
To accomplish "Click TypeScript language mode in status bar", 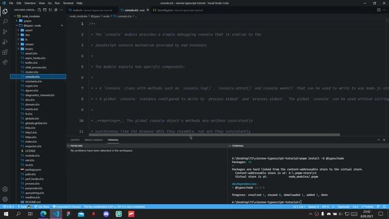I will 343,207.
